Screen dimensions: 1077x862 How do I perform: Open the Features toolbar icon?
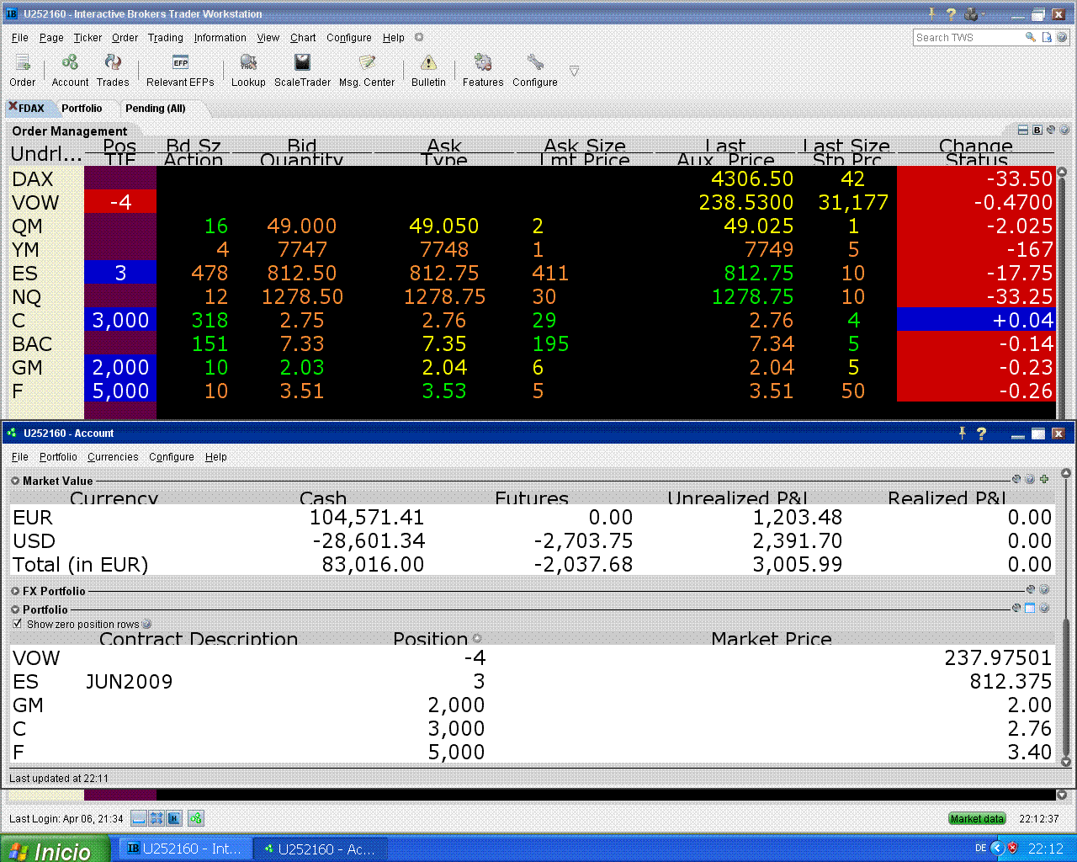483,70
